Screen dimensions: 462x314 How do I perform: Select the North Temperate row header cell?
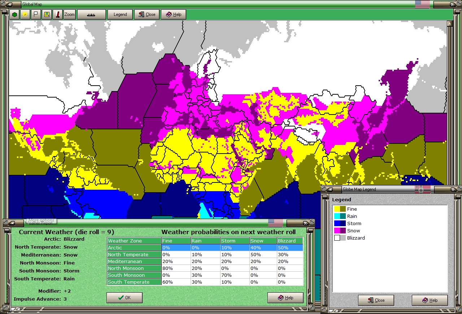(x=134, y=255)
